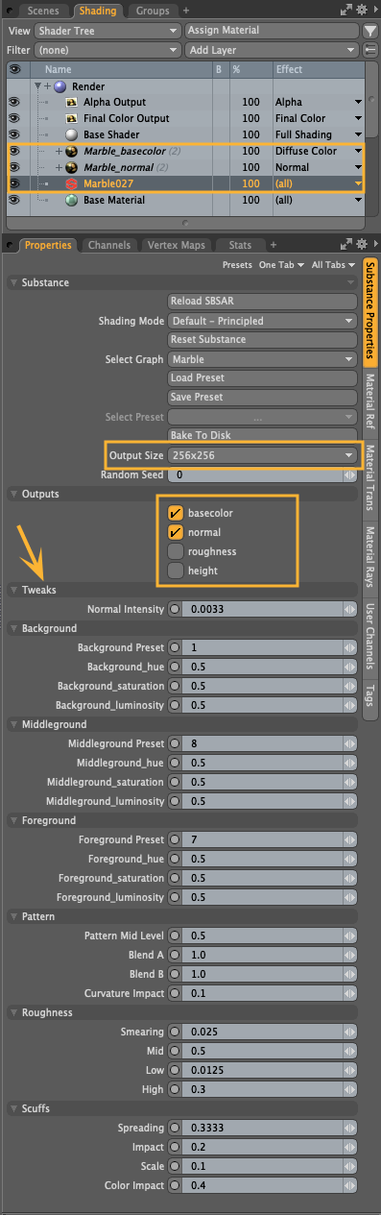Click the Marble027 substance layer icon
Viewport: 381px width, 1215px height.
[x=71, y=183]
